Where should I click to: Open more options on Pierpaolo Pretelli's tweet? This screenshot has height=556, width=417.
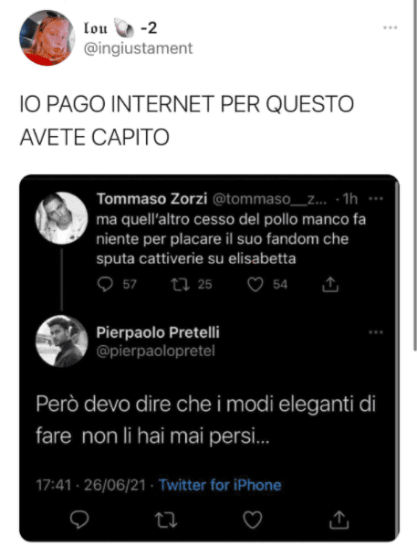tap(376, 332)
